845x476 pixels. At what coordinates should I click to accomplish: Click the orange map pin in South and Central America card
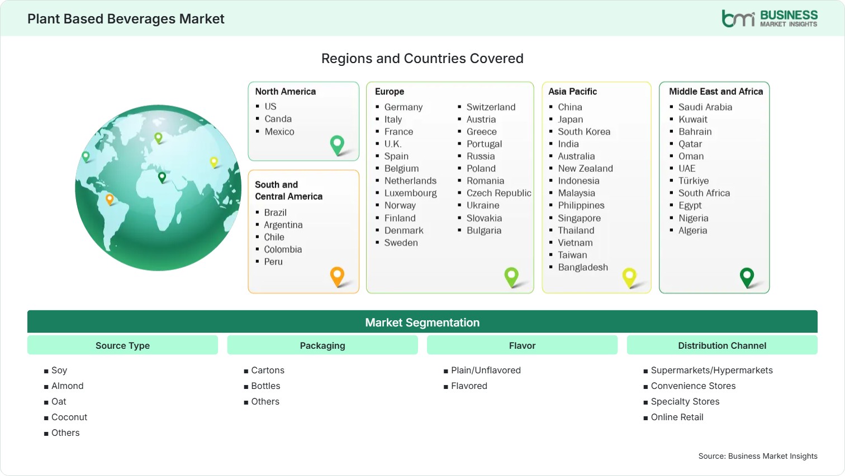(338, 277)
